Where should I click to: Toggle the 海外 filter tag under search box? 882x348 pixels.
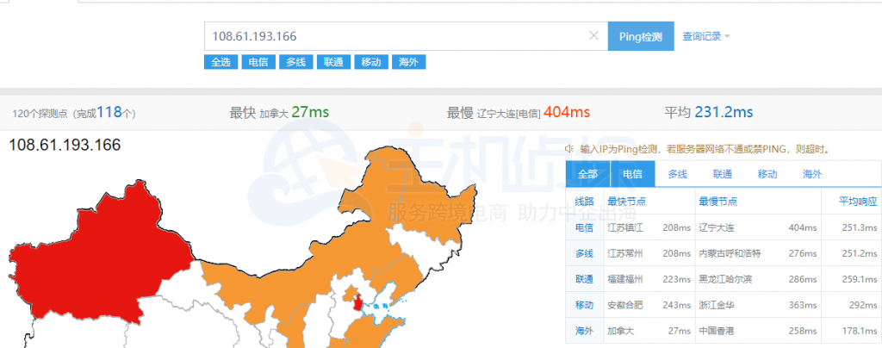(x=408, y=62)
